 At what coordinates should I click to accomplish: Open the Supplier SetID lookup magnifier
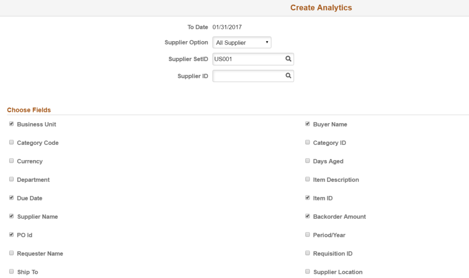click(x=288, y=59)
